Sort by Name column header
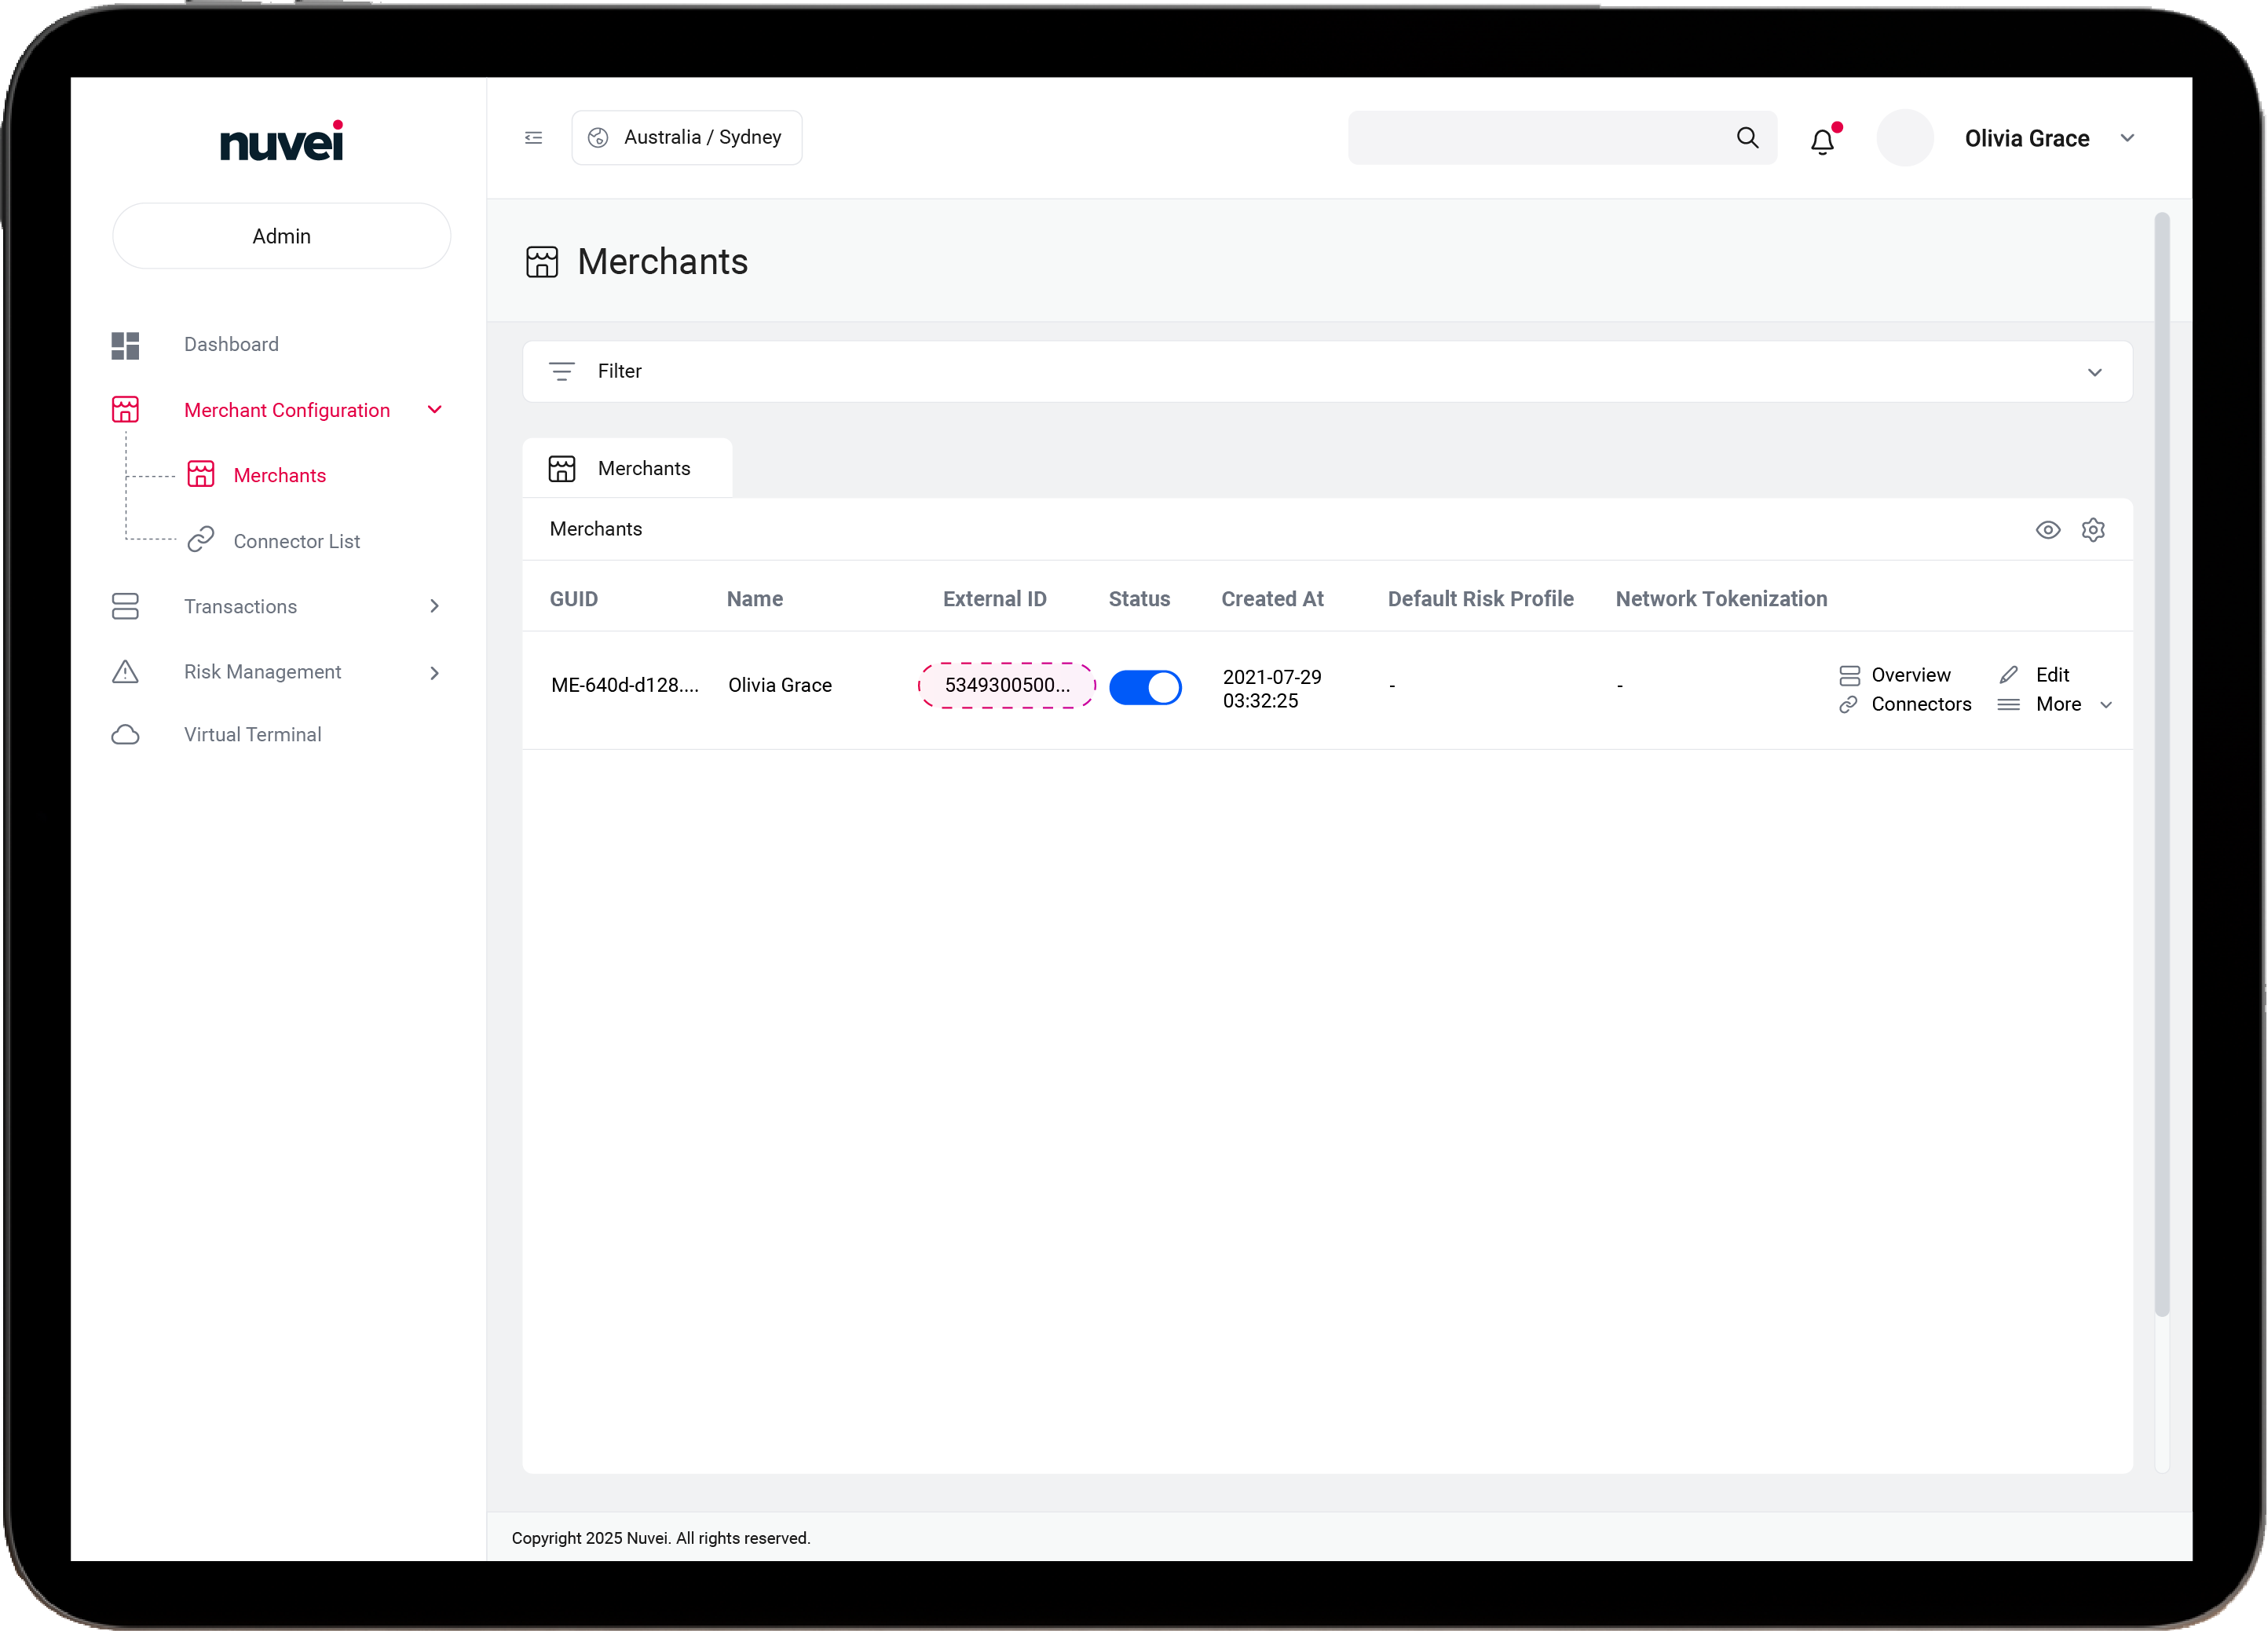This screenshot has height=1631, width=2268. (755, 599)
